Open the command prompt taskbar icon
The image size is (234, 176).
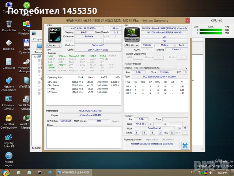(40, 172)
